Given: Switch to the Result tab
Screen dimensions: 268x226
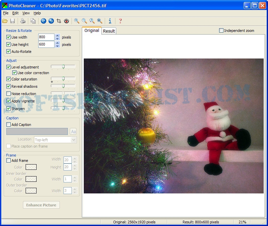Looking at the screenshot, I should [x=109, y=31].
